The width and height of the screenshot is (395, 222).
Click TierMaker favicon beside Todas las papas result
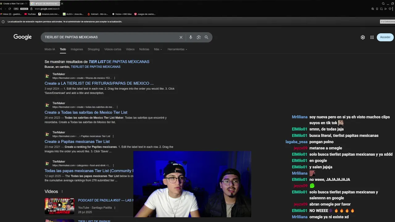click(x=47, y=163)
